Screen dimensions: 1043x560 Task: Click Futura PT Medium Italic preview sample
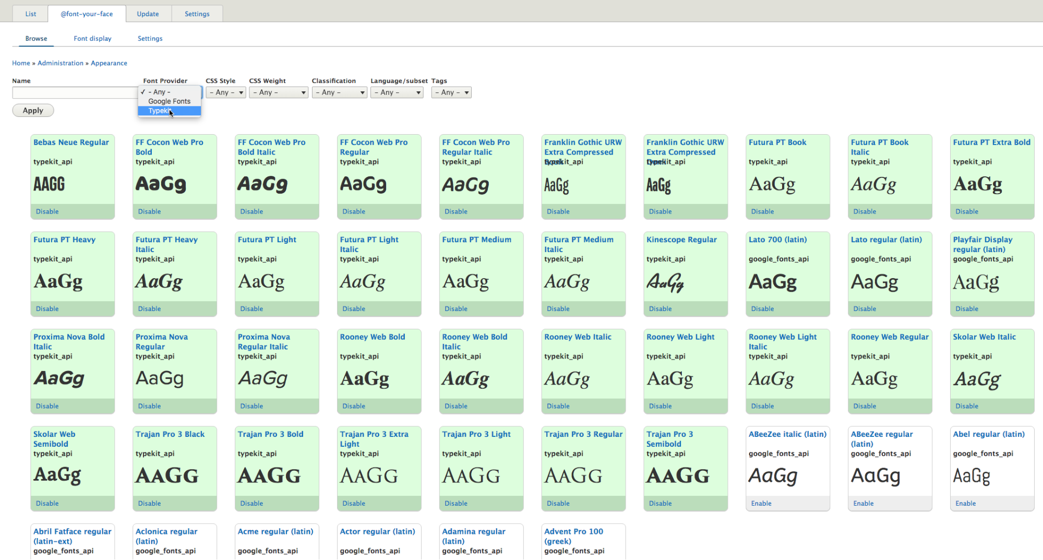tap(567, 282)
